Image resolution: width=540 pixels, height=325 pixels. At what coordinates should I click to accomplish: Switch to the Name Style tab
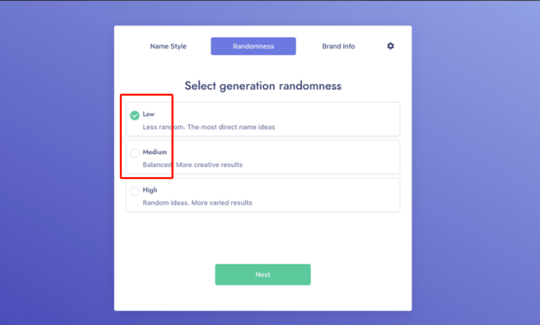coord(168,46)
